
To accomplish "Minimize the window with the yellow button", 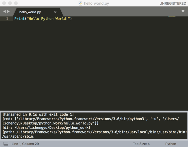I will point(10,3).
